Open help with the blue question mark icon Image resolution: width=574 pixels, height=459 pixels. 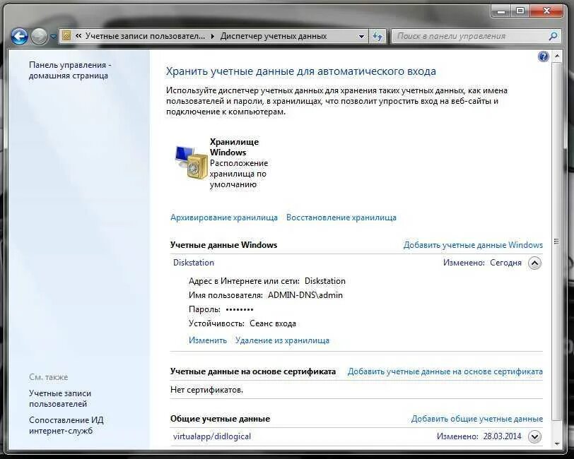click(543, 56)
